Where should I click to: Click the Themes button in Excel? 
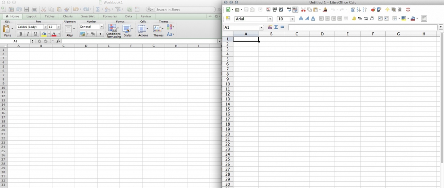point(158,30)
